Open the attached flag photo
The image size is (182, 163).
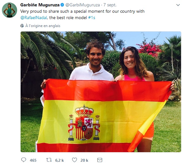[101, 92]
